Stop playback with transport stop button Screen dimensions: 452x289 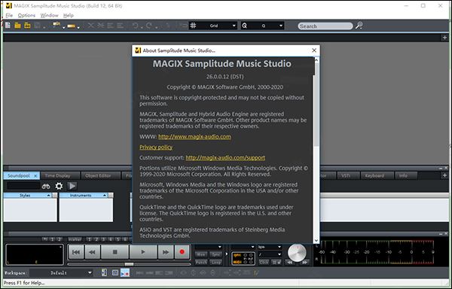click(x=115, y=252)
